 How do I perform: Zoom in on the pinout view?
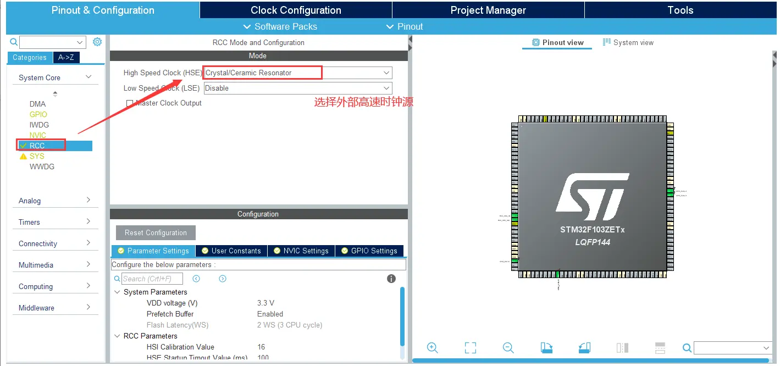pos(432,348)
